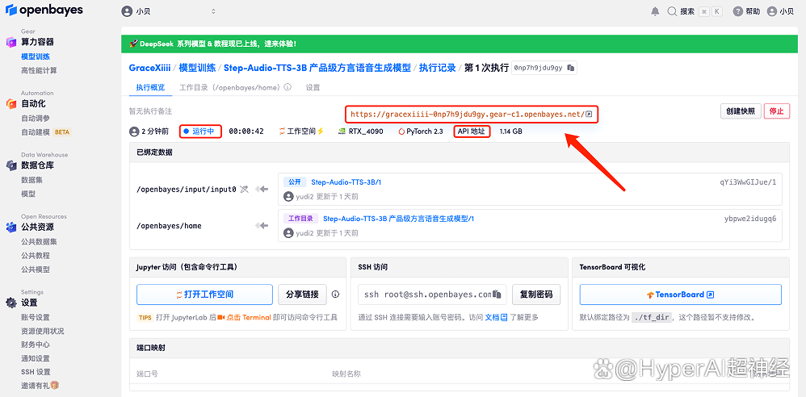The width and height of the screenshot is (806, 397).
Task: Click the 分享链接 button
Action: coord(302,295)
